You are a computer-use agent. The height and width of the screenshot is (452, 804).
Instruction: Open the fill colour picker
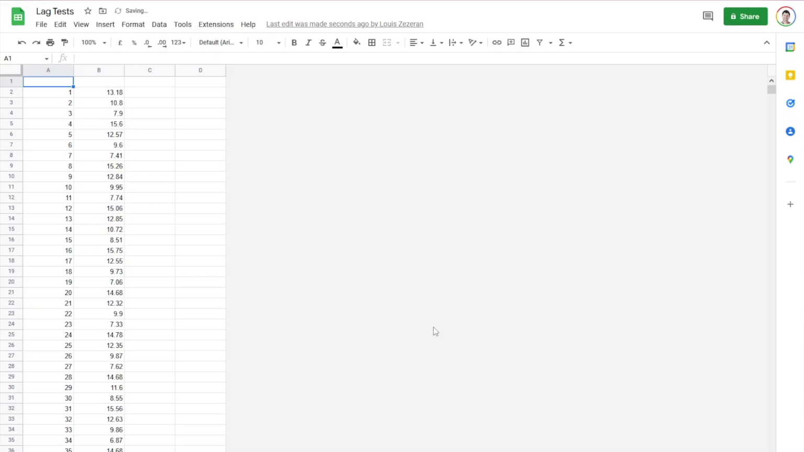click(x=356, y=42)
